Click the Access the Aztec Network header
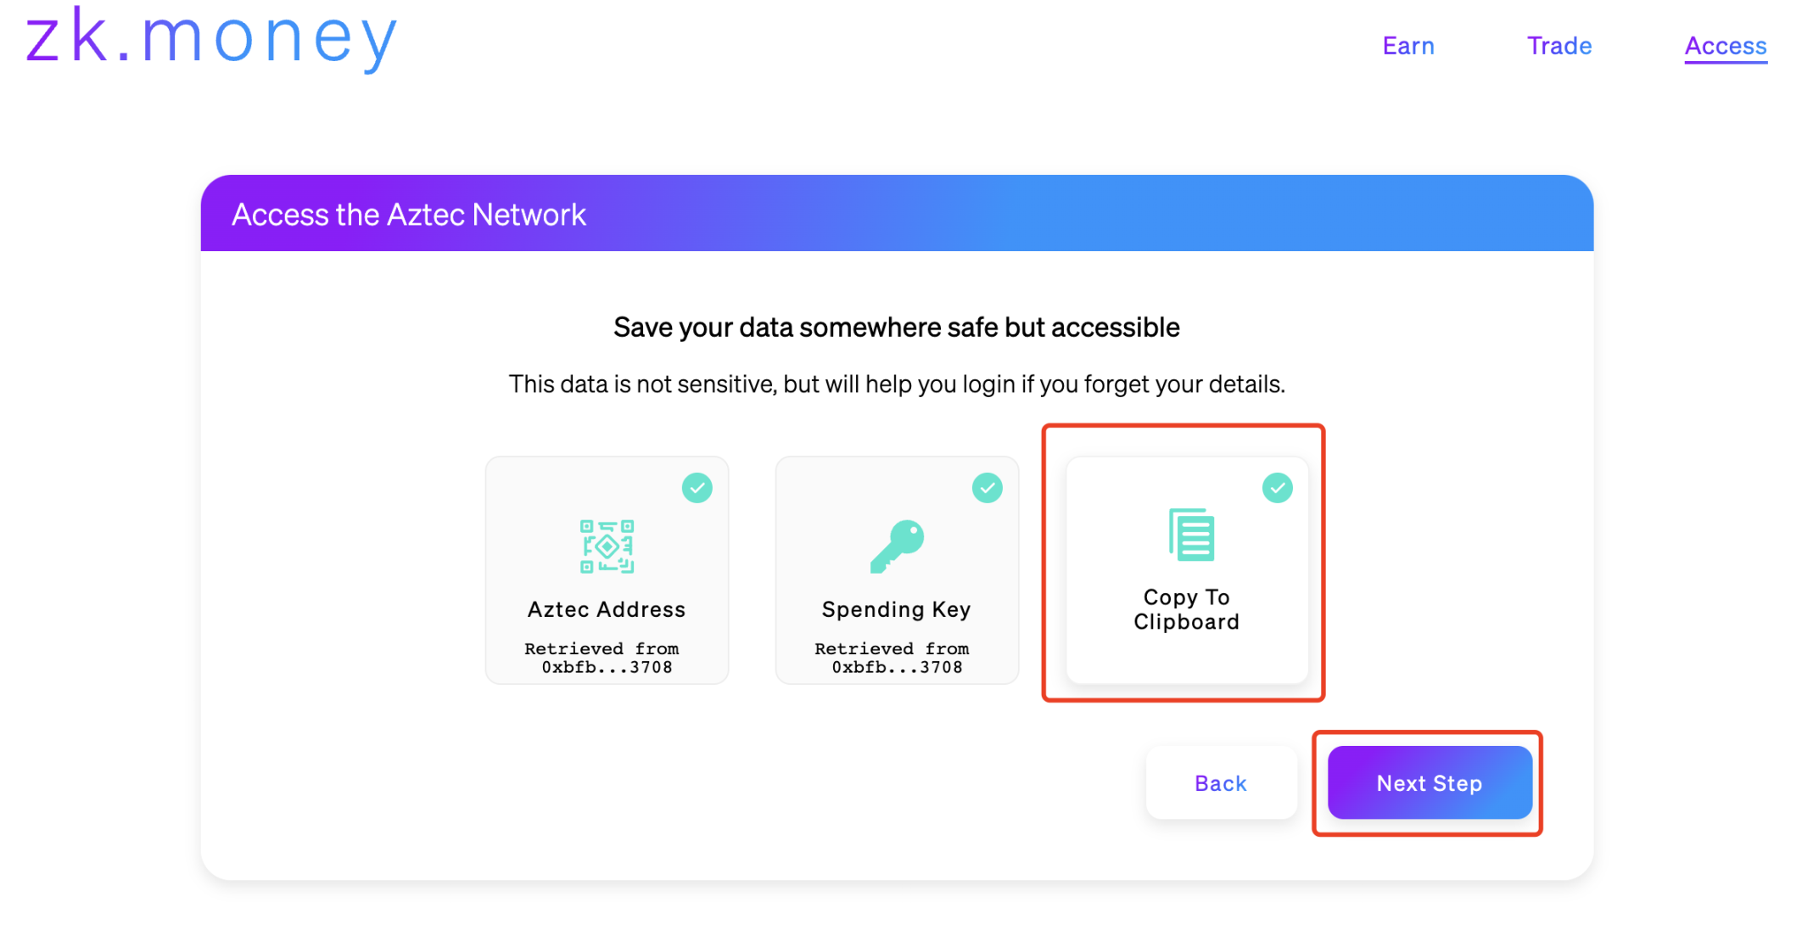The height and width of the screenshot is (936, 1813). click(409, 215)
